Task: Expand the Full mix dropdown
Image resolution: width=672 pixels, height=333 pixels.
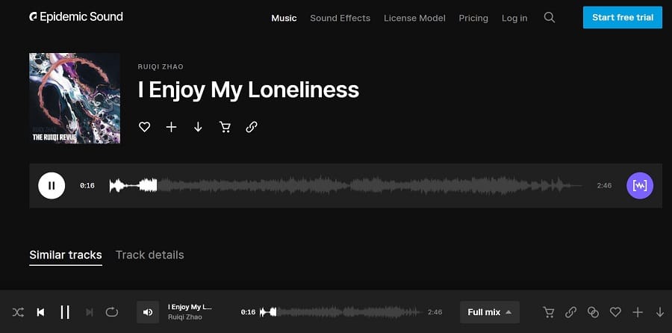Action: point(489,312)
